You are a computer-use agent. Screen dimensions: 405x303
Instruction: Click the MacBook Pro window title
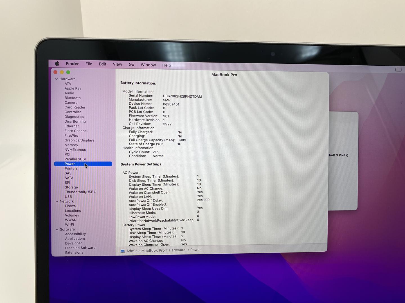(x=224, y=75)
